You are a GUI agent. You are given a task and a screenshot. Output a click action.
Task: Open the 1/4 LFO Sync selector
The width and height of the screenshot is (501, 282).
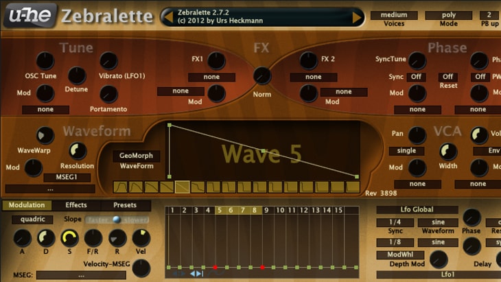tap(395, 222)
